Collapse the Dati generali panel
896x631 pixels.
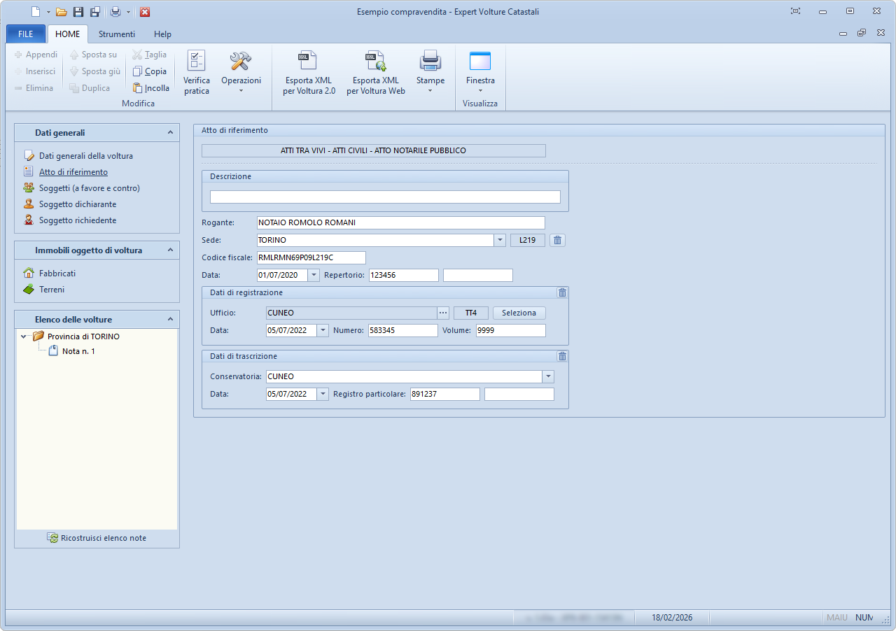170,132
